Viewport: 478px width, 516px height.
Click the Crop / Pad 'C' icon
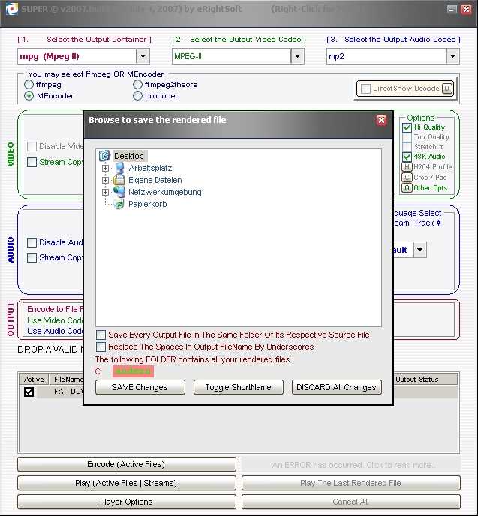click(x=407, y=178)
